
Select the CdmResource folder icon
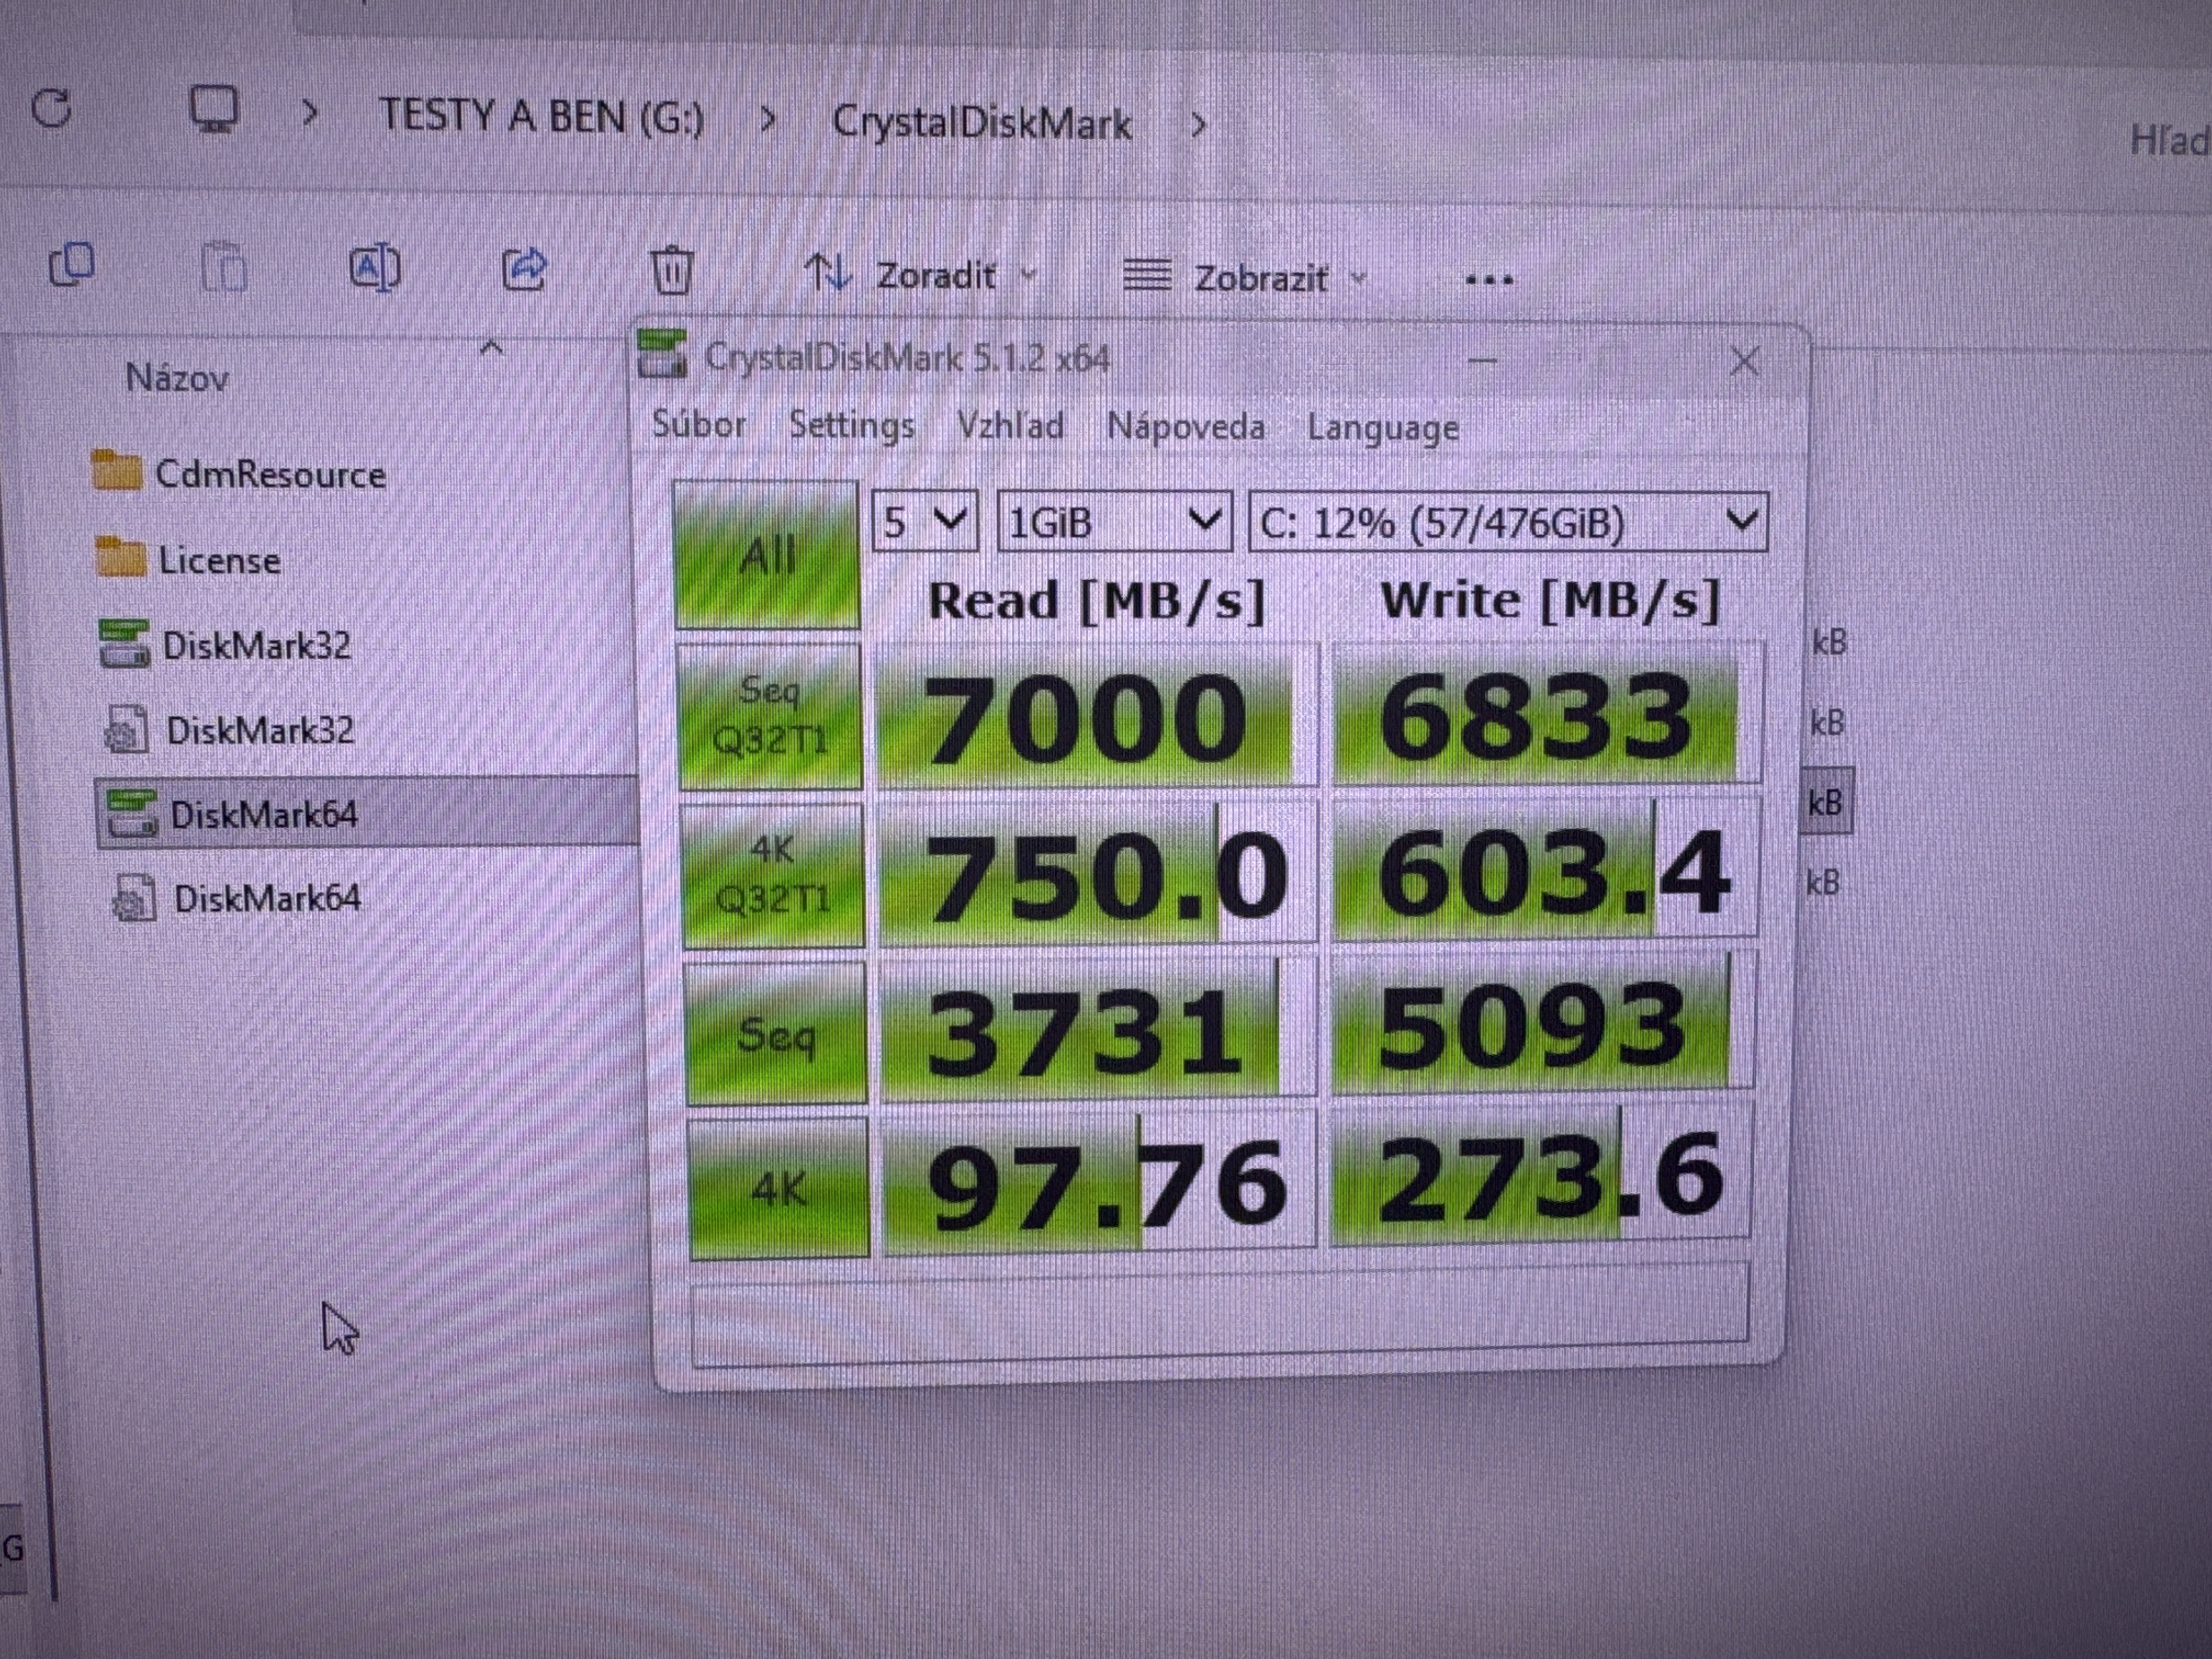(116, 470)
